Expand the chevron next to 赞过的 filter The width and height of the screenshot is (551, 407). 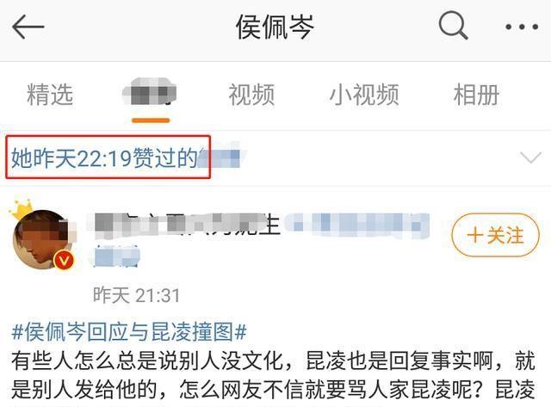coord(530,157)
